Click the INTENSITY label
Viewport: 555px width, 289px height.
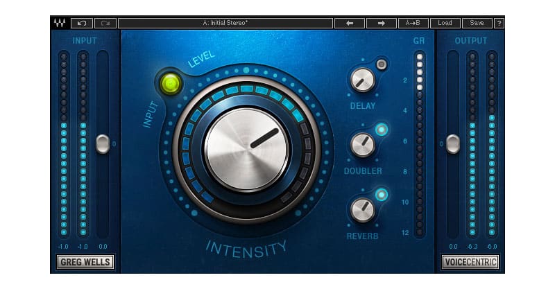click(x=246, y=249)
